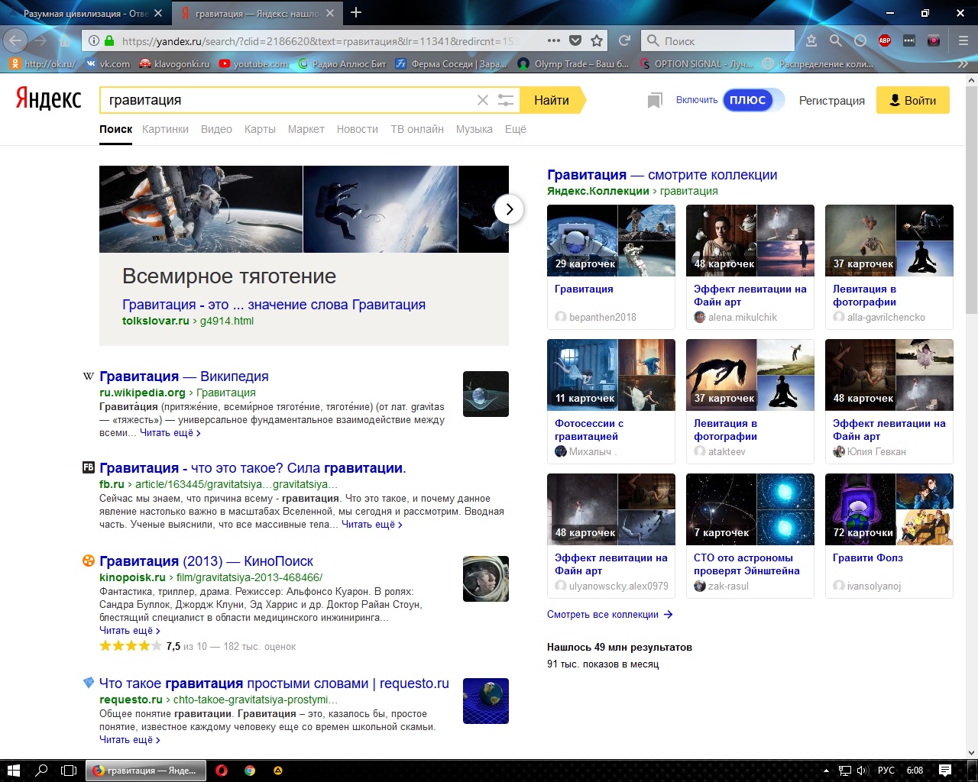Click the КиноПоиск rating stars

tap(131, 646)
